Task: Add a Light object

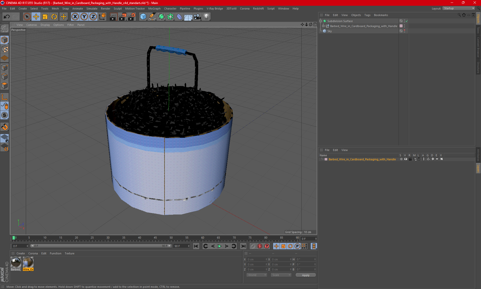Action: 206,17
